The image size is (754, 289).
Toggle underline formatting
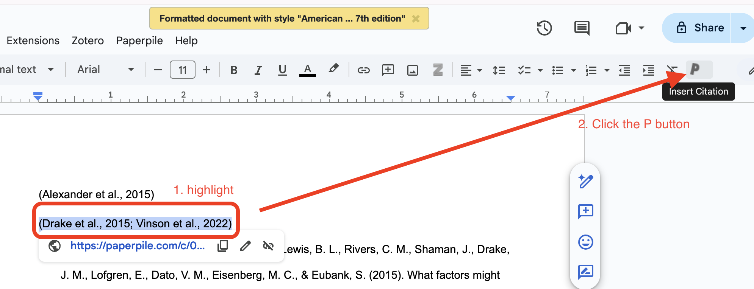[282, 70]
